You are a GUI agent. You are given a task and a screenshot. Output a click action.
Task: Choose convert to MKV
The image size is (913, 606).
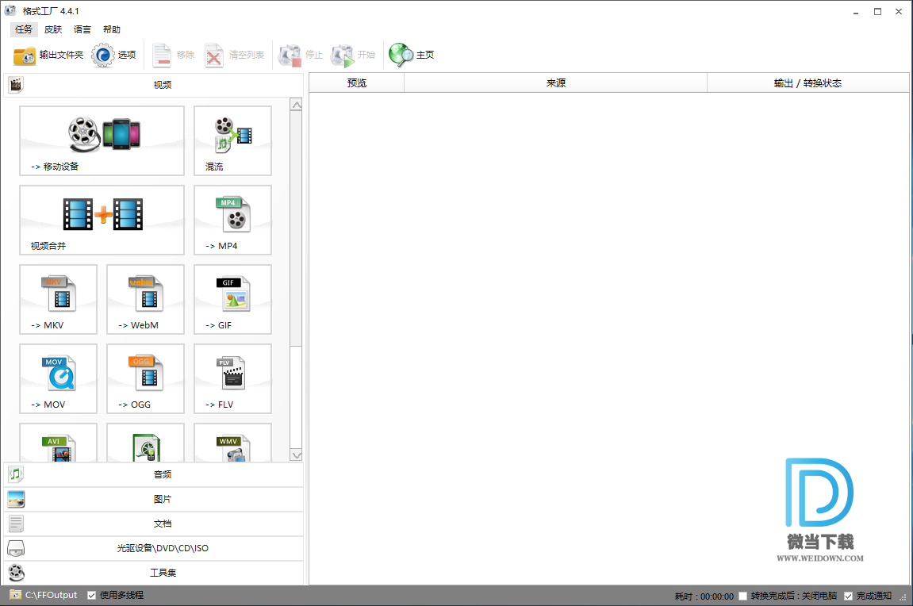point(58,299)
